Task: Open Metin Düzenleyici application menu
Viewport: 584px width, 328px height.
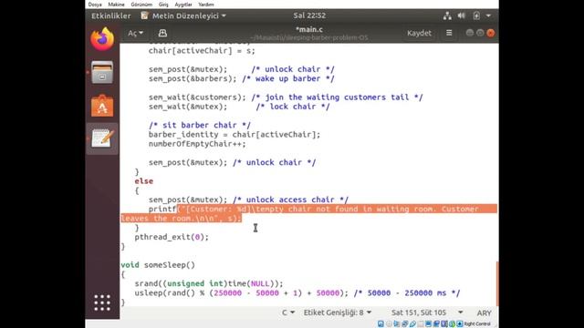Action: pos(183,15)
